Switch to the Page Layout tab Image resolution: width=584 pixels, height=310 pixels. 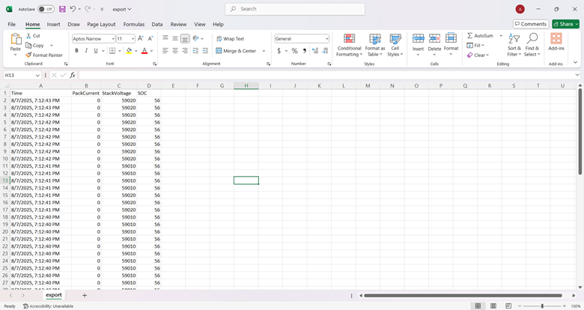click(x=101, y=24)
